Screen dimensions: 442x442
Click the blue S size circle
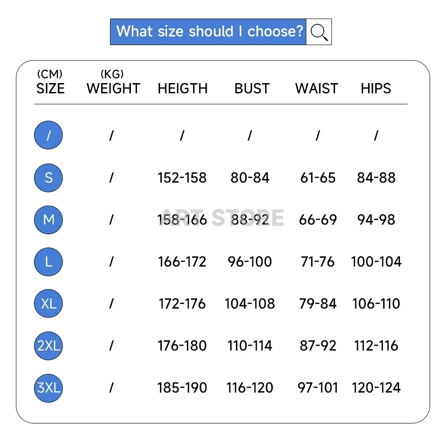pyautogui.click(x=49, y=178)
